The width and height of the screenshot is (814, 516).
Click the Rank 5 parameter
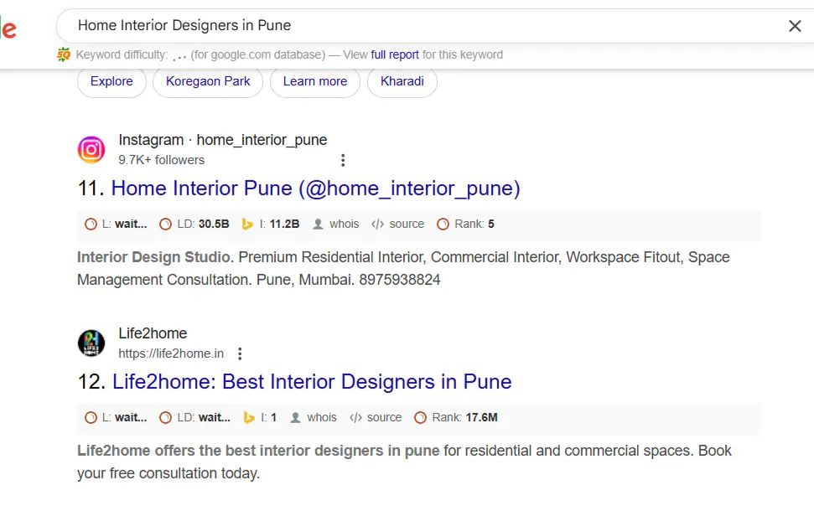(x=465, y=224)
